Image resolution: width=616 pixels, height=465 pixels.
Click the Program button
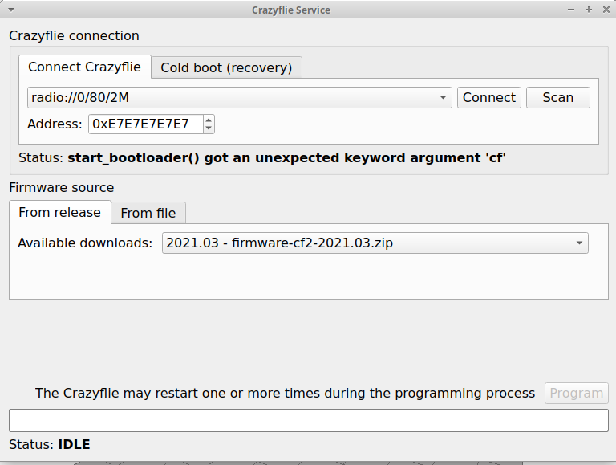[576, 393]
